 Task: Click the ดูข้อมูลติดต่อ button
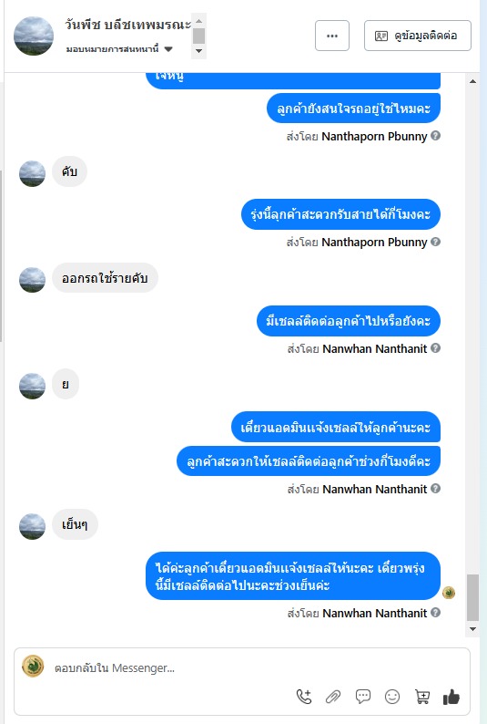click(418, 36)
